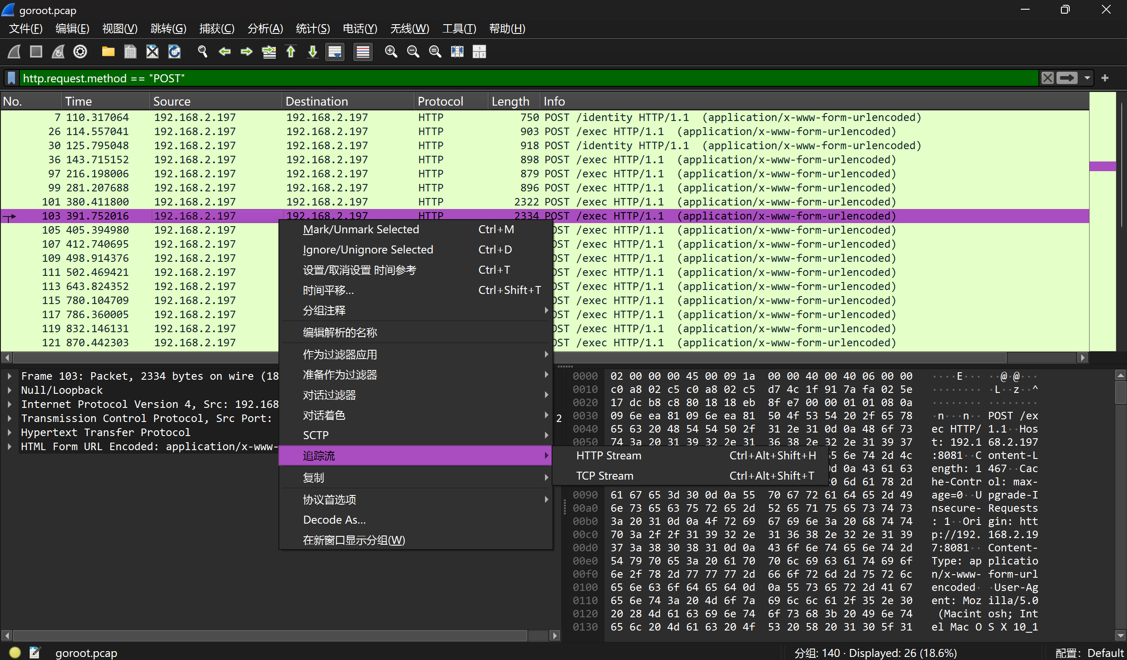Open a capture file with the folder icon
The width and height of the screenshot is (1127, 660).
(108, 52)
